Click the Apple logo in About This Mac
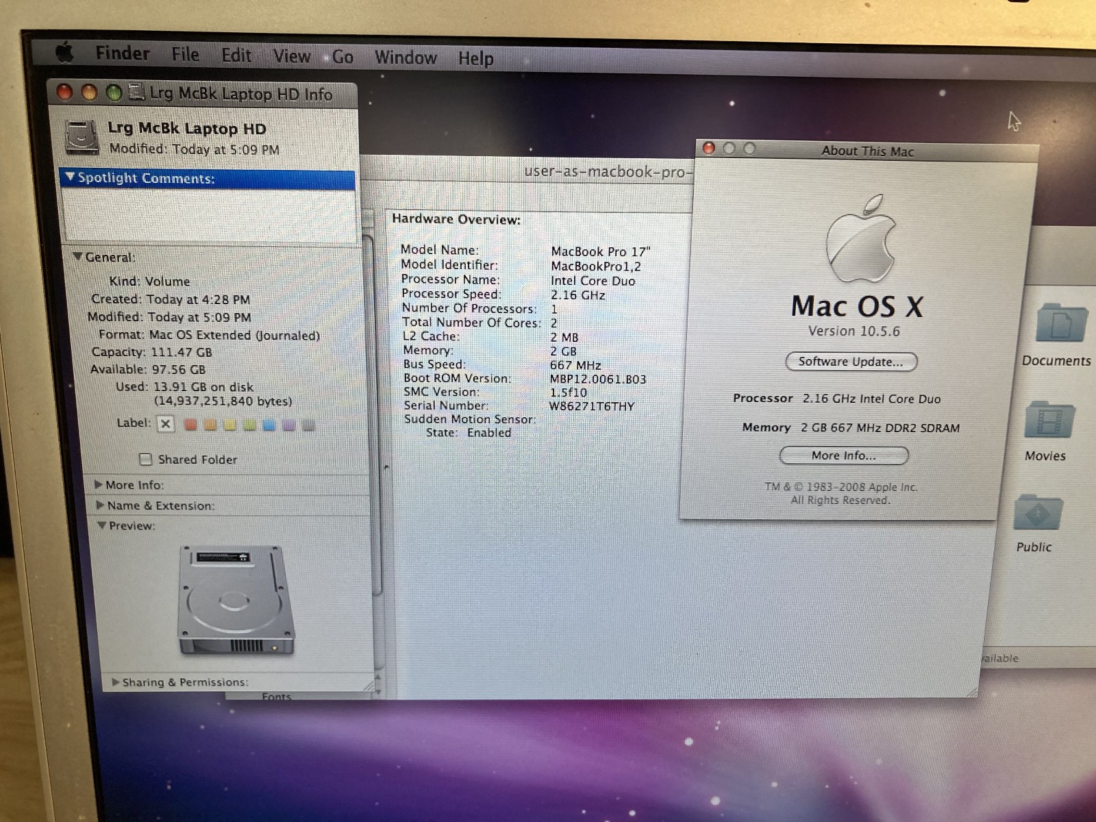This screenshot has width=1096, height=822. tap(860, 240)
